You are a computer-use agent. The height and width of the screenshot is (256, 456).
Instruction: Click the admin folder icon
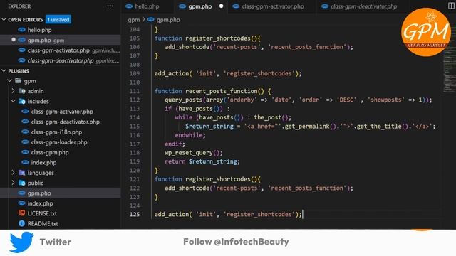tap(22, 91)
